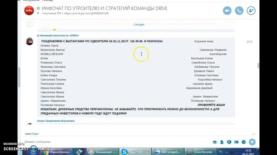Start a voice call with the group
Viewport: 277px width, 155px height.
(239, 11)
